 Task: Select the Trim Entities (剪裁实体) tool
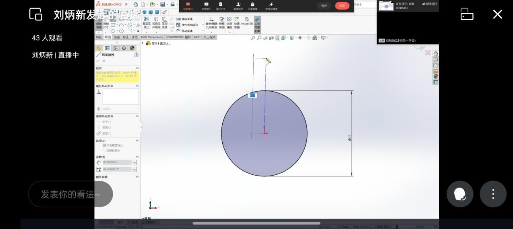click(146, 23)
